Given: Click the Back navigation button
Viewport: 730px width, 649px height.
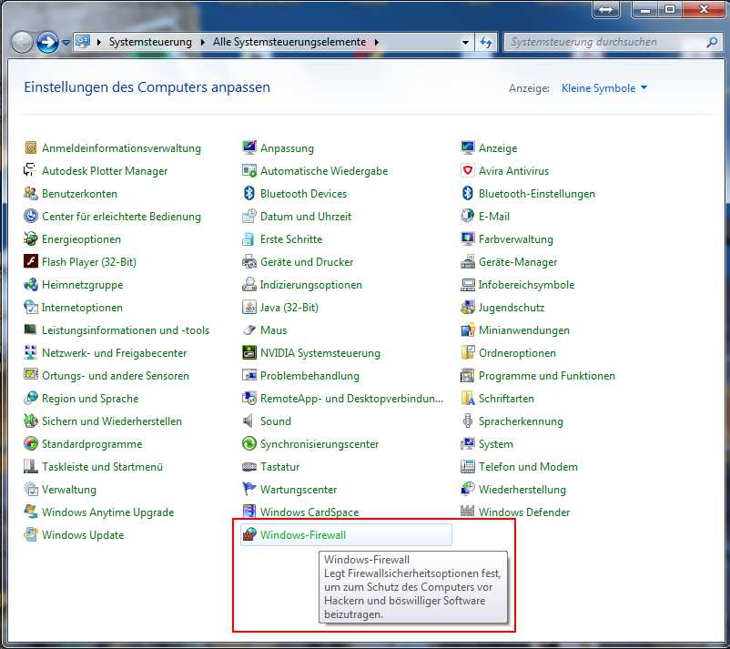Looking at the screenshot, I should click(22, 43).
